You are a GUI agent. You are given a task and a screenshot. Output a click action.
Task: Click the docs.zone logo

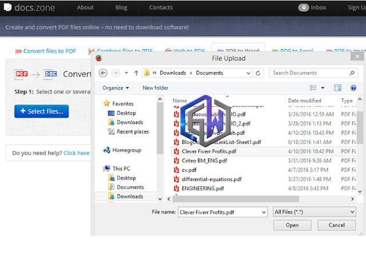tap(29, 7)
